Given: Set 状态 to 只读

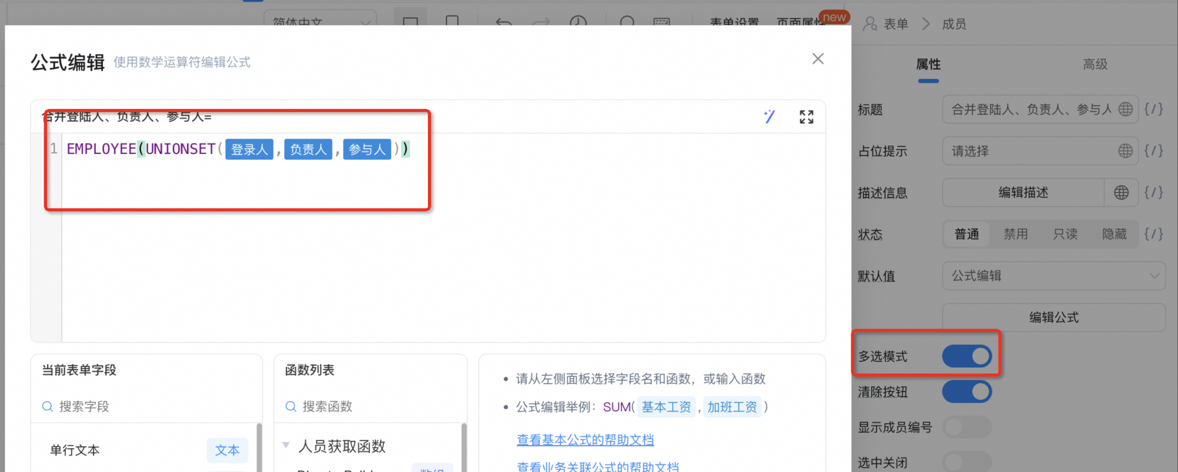Looking at the screenshot, I should point(1065,234).
